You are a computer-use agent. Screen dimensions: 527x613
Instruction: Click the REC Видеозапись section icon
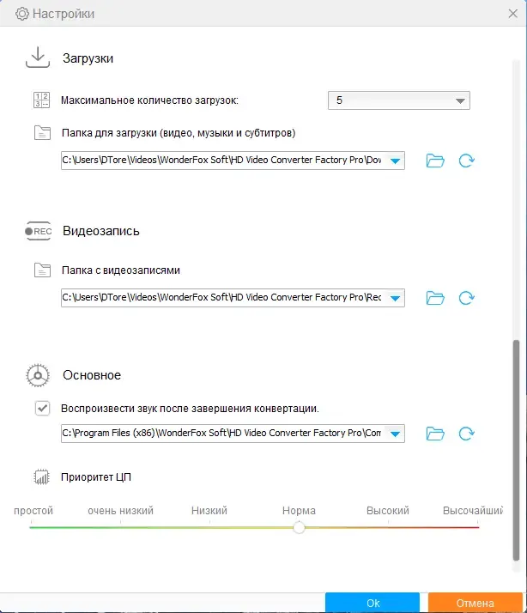click(x=39, y=231)
